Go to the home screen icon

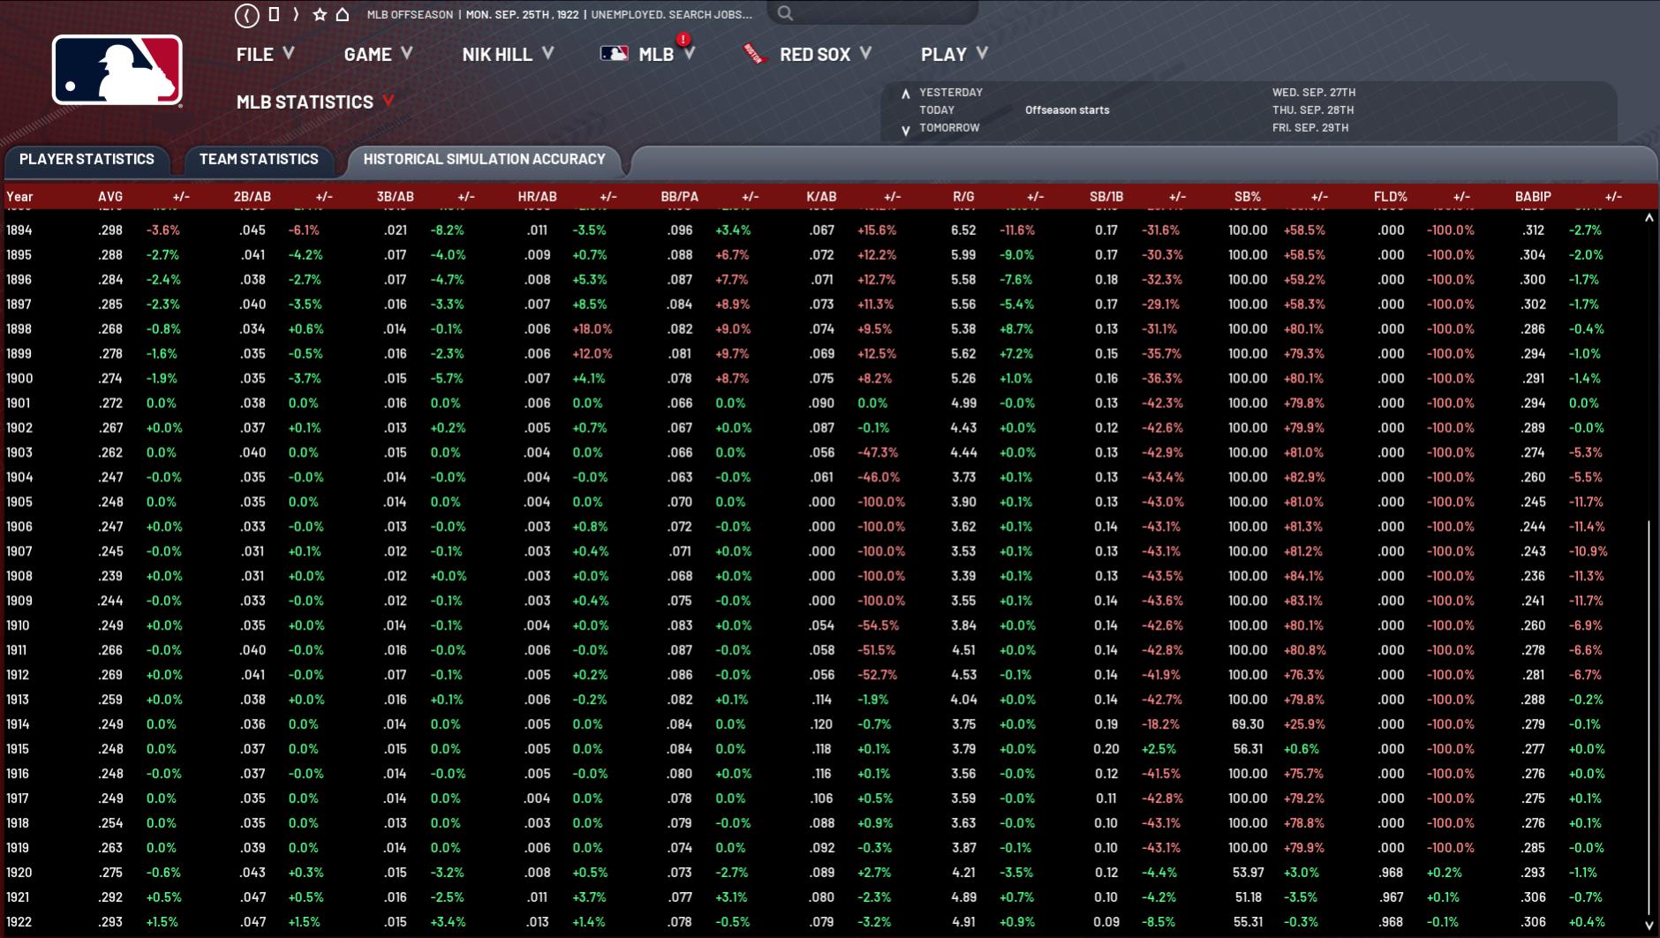[343, 14]
